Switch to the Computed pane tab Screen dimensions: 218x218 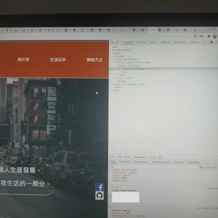point(124,162)
